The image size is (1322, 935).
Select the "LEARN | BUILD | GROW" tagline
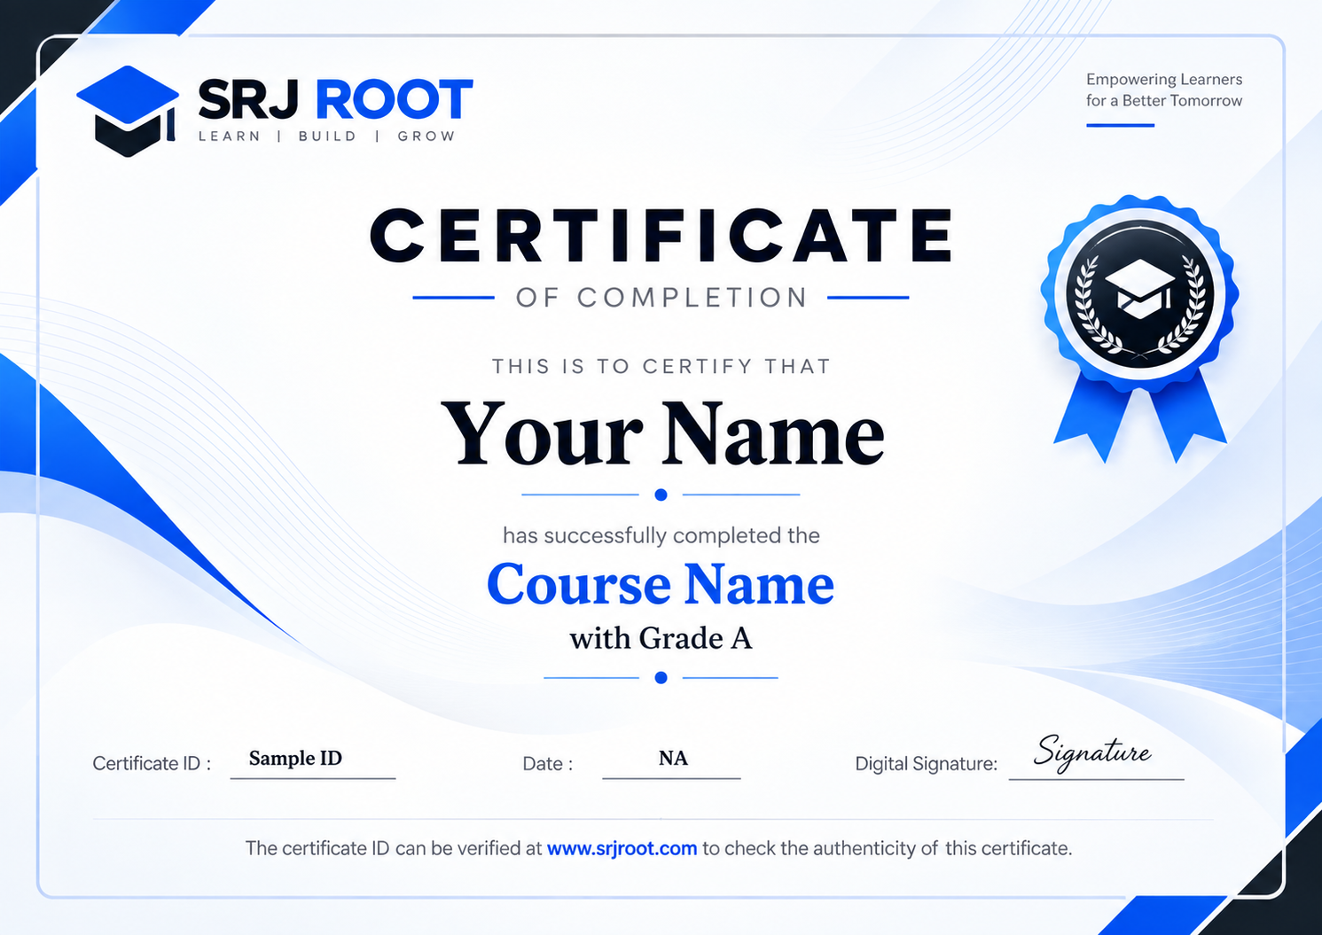326,136
